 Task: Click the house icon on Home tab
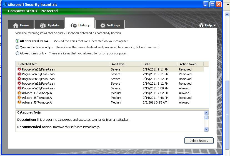16,25
